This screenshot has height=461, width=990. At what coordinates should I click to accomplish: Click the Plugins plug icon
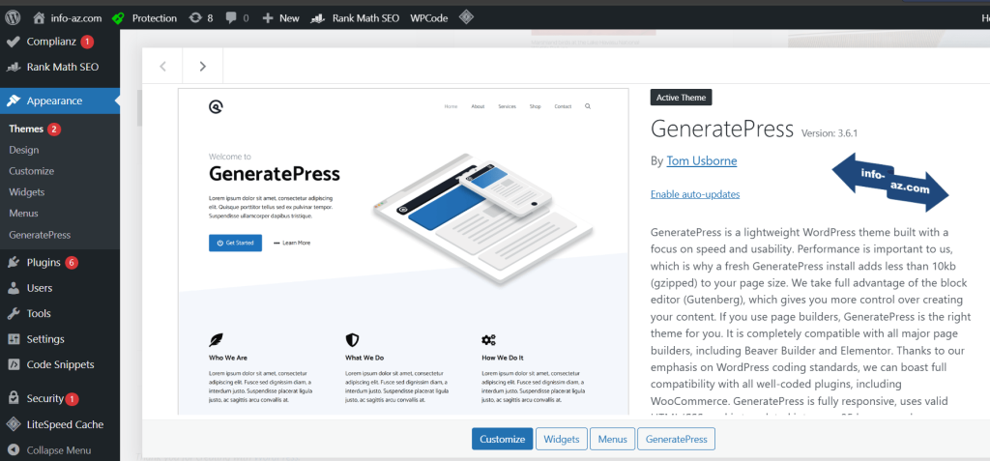[13, 262]
